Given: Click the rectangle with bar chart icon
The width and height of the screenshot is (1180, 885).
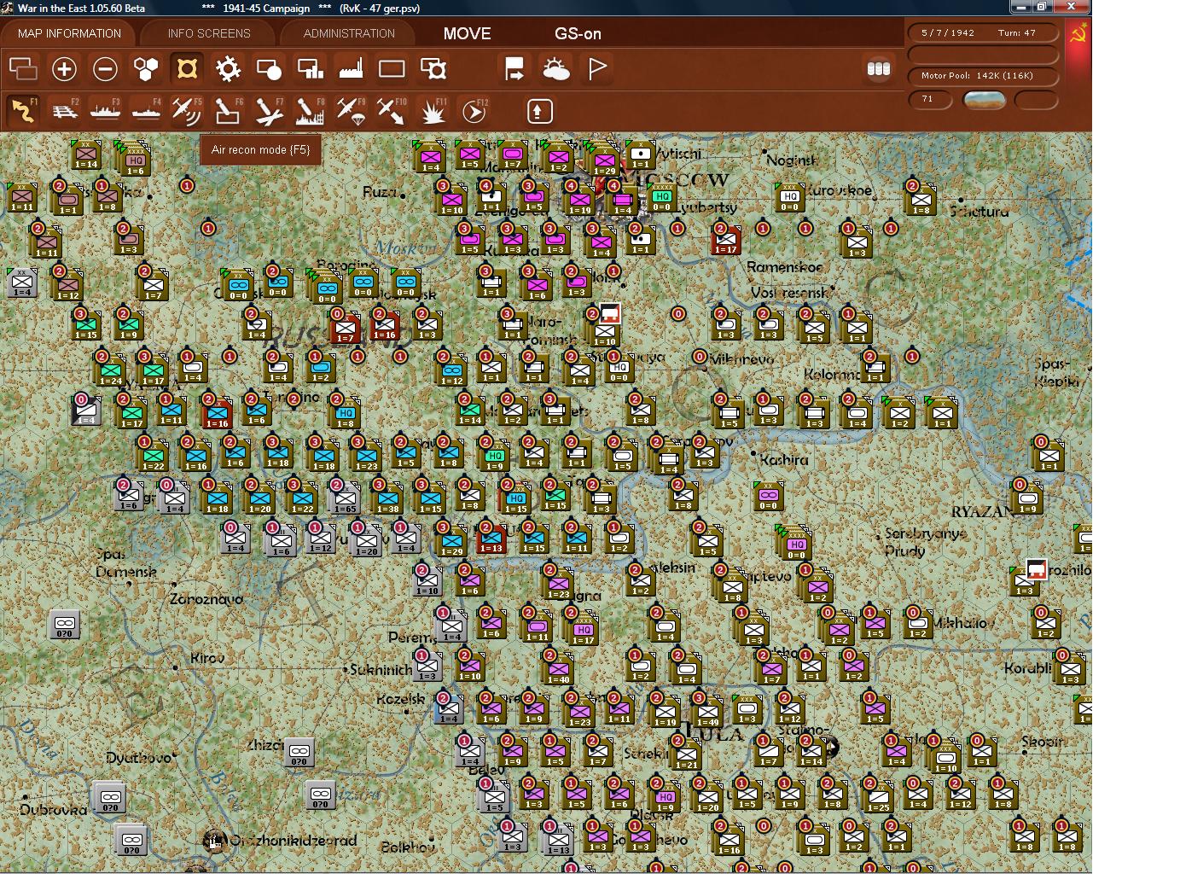Looking at the screenshot, I should 310,68.
